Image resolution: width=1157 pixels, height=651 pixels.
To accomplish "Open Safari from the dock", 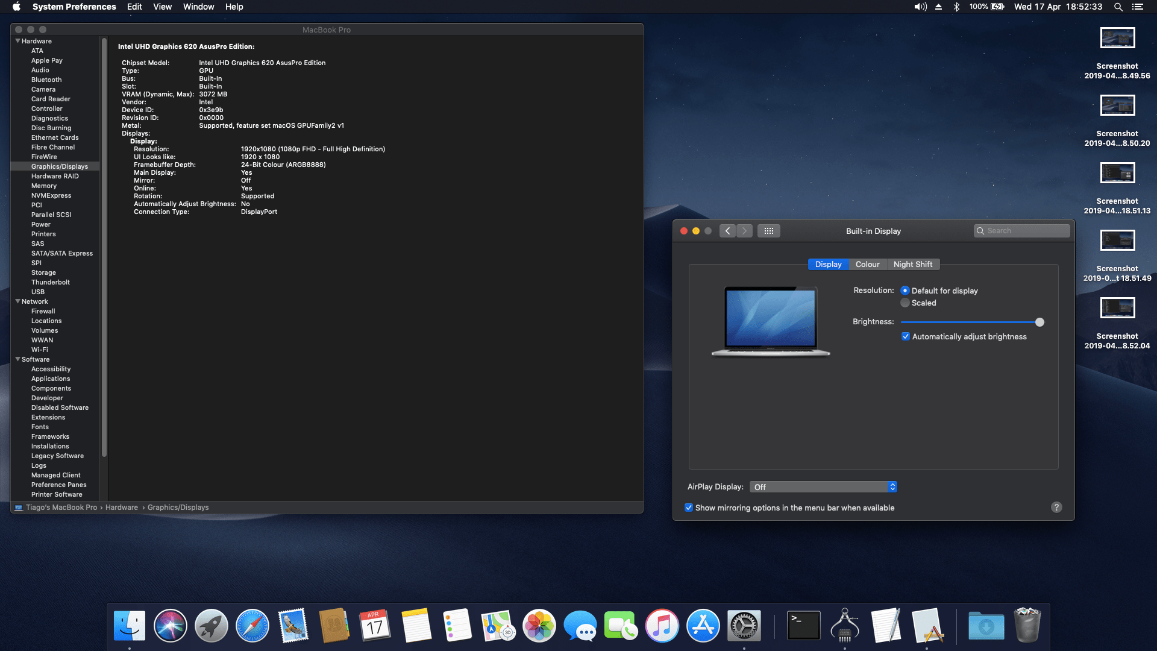I will (252, 626).
